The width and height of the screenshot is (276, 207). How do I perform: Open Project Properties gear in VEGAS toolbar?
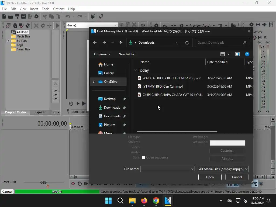pos(36,16)
